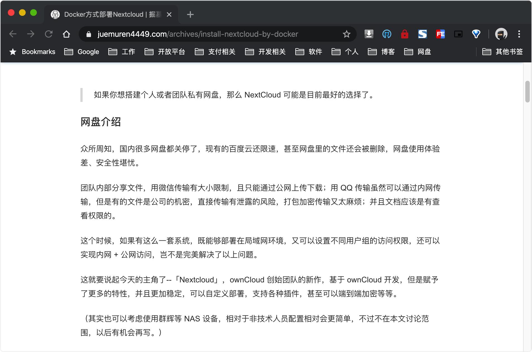This screenshot has height=352, width=532.
Task: Click the page reload button
Action: 49,34
